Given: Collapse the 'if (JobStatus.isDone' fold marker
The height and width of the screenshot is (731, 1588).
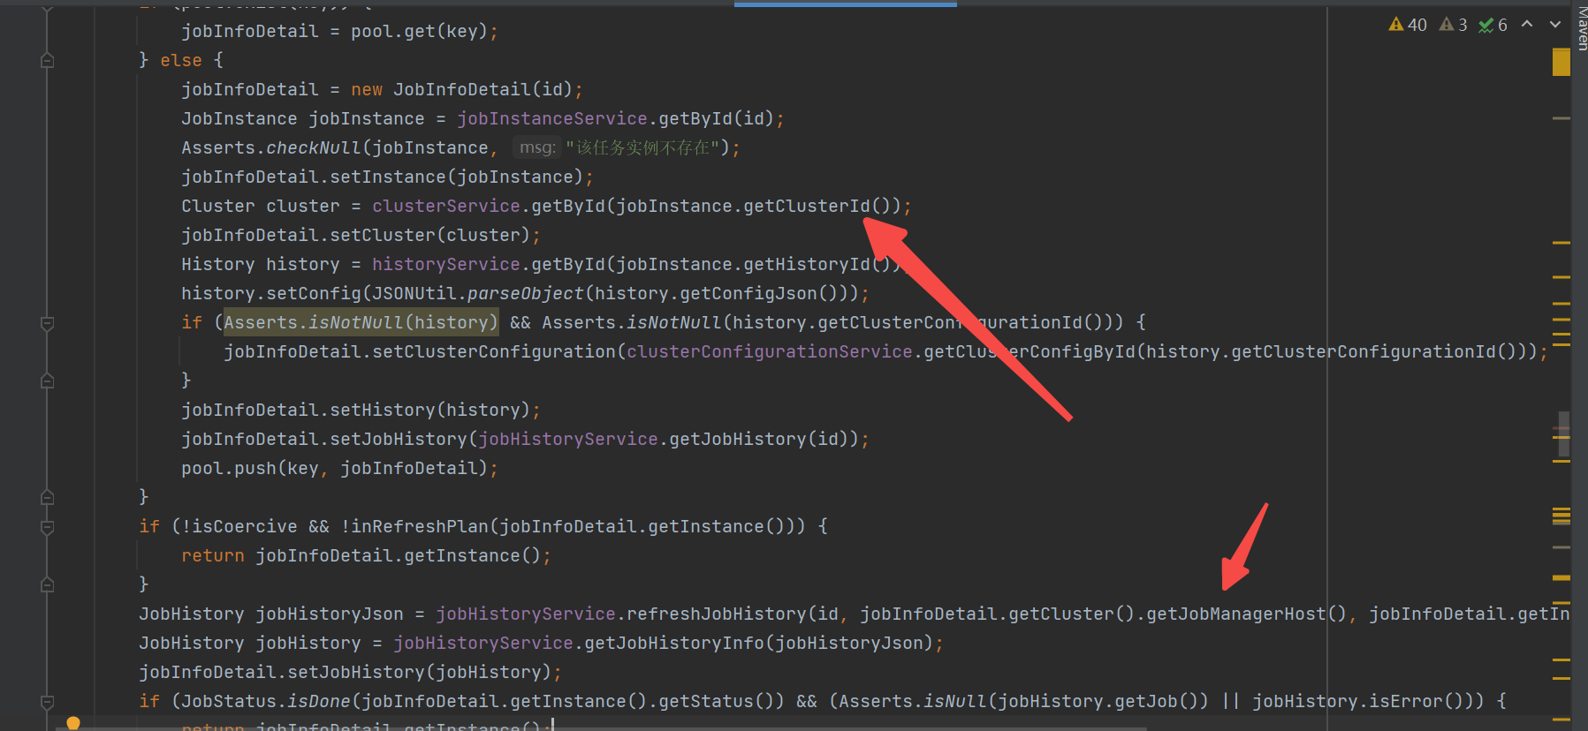Looking at the screenshot, I should (x=48, y=702).
